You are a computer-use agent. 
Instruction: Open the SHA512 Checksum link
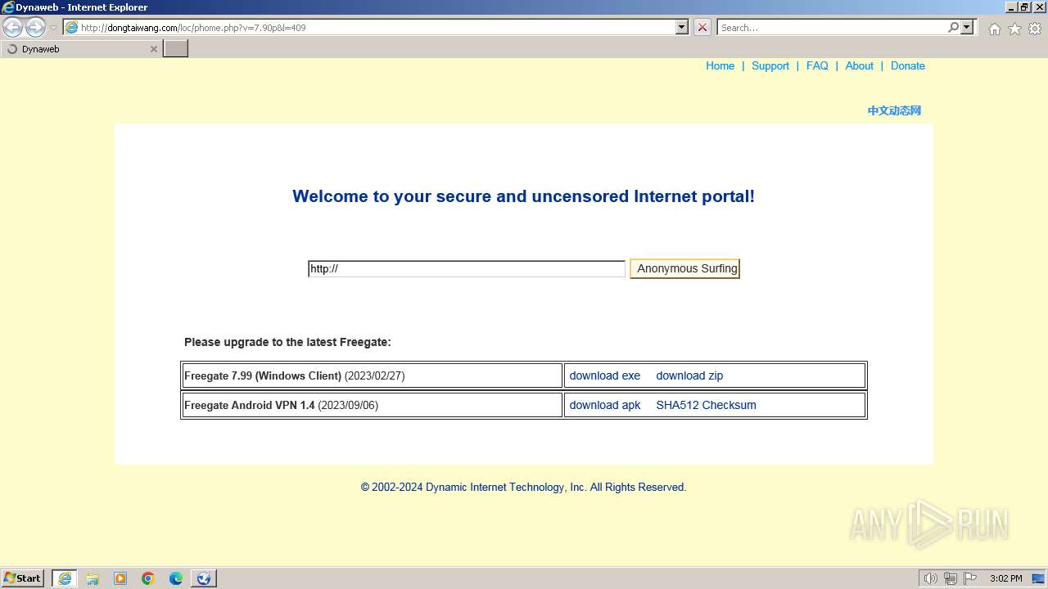706,405
